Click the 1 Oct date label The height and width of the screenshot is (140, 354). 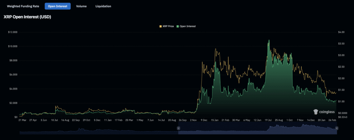pos(289,120)
